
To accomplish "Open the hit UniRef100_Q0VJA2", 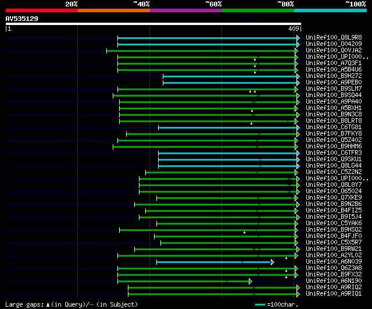I will point(334,51).
